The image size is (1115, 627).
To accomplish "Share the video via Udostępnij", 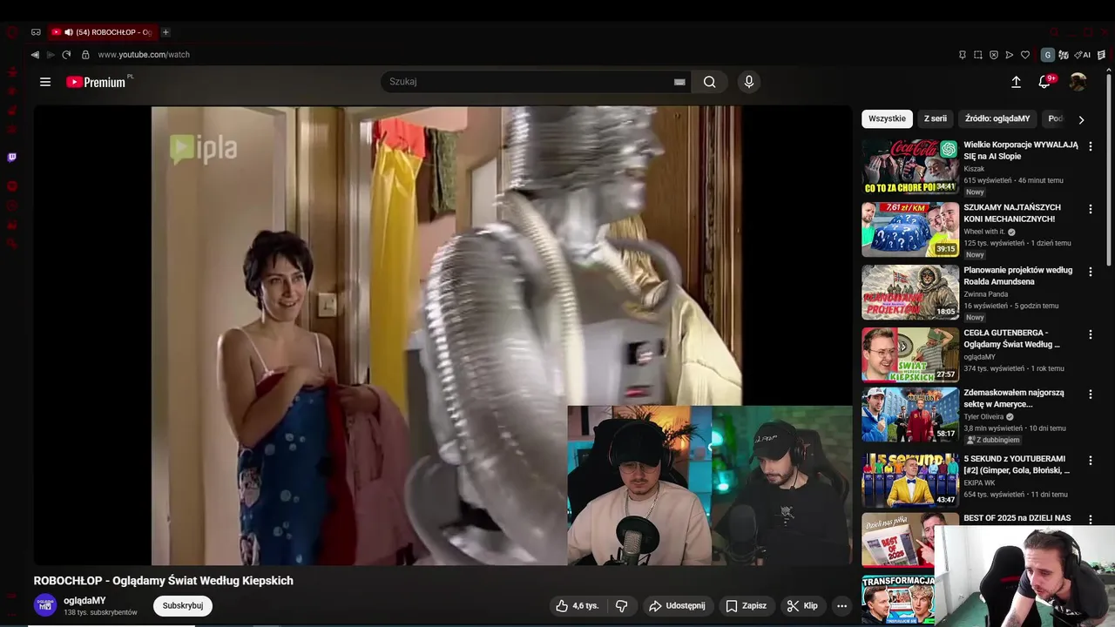I will (x=677, y=605).
